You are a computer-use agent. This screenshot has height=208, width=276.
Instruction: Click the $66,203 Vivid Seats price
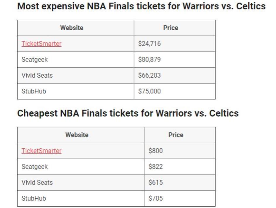(149, 75)
